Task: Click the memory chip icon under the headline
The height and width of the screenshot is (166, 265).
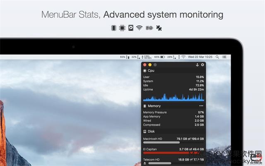Action: point(114,28)
